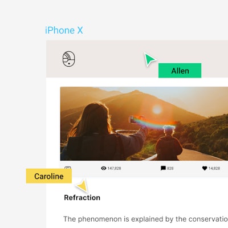The height and width of the screenshot is (228, 228).
Task: Click Caroline's yellow cursor arrow
Action: [x=83, y=185]
